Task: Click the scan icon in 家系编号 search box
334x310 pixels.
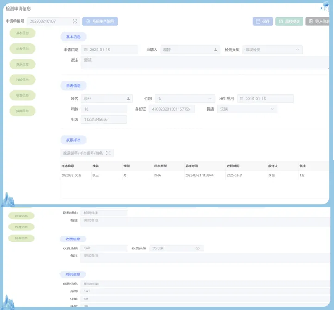Action: coord(108,153)
